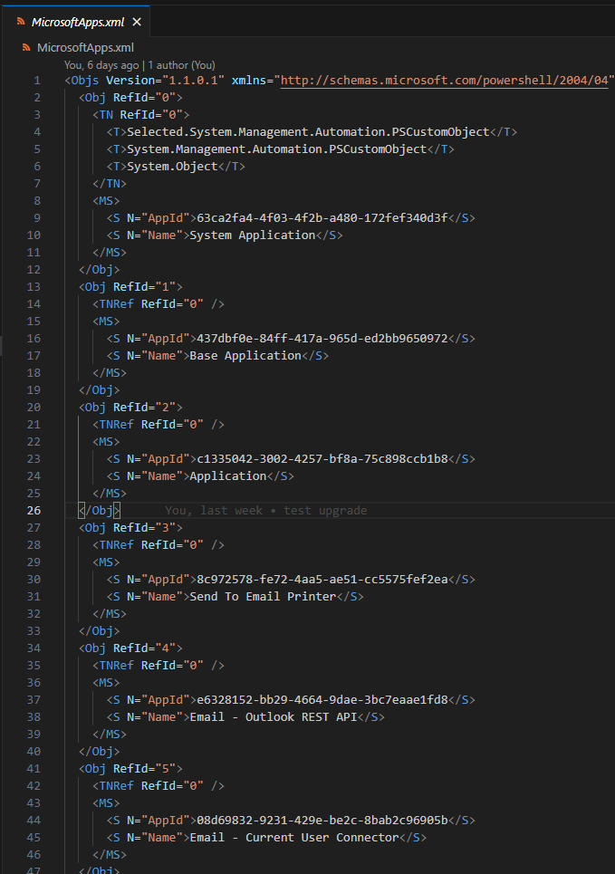Click the AppId 63ca2fa4-4f03-4f2b-a480-172fef340d3f
The image size is (615, 874).
[x=322, y=218]
